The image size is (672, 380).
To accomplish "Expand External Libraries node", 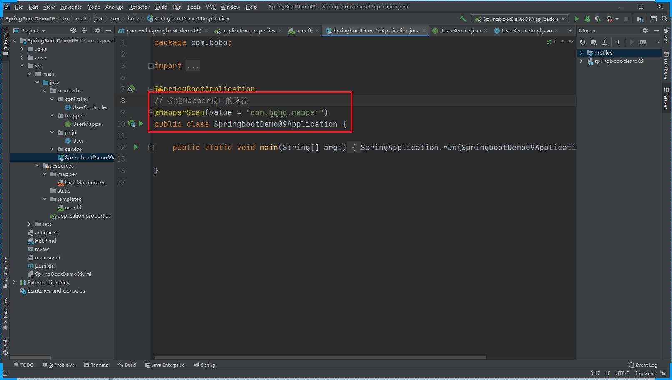I will (15, 282).
